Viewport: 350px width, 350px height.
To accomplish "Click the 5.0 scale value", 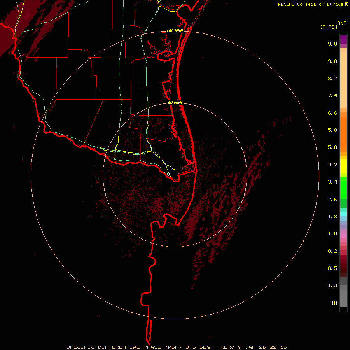I will point(332,147).
